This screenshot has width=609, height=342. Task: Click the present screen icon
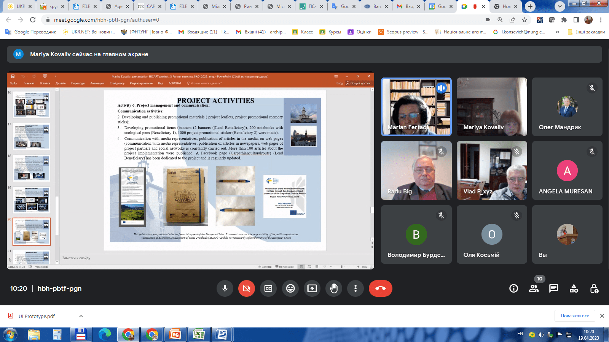pos(312,288)
